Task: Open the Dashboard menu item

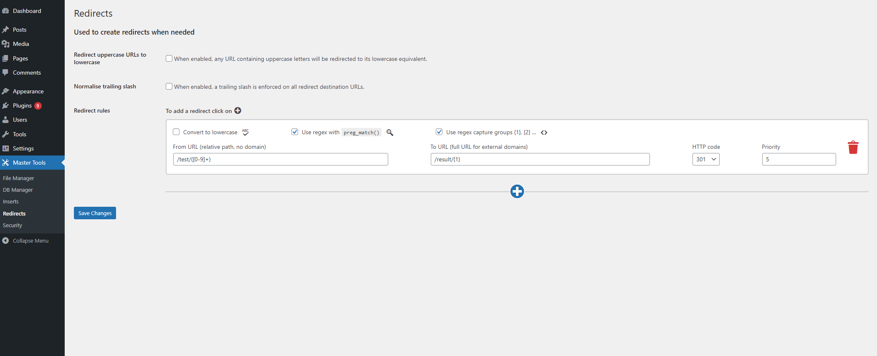Action: point(32,11)
